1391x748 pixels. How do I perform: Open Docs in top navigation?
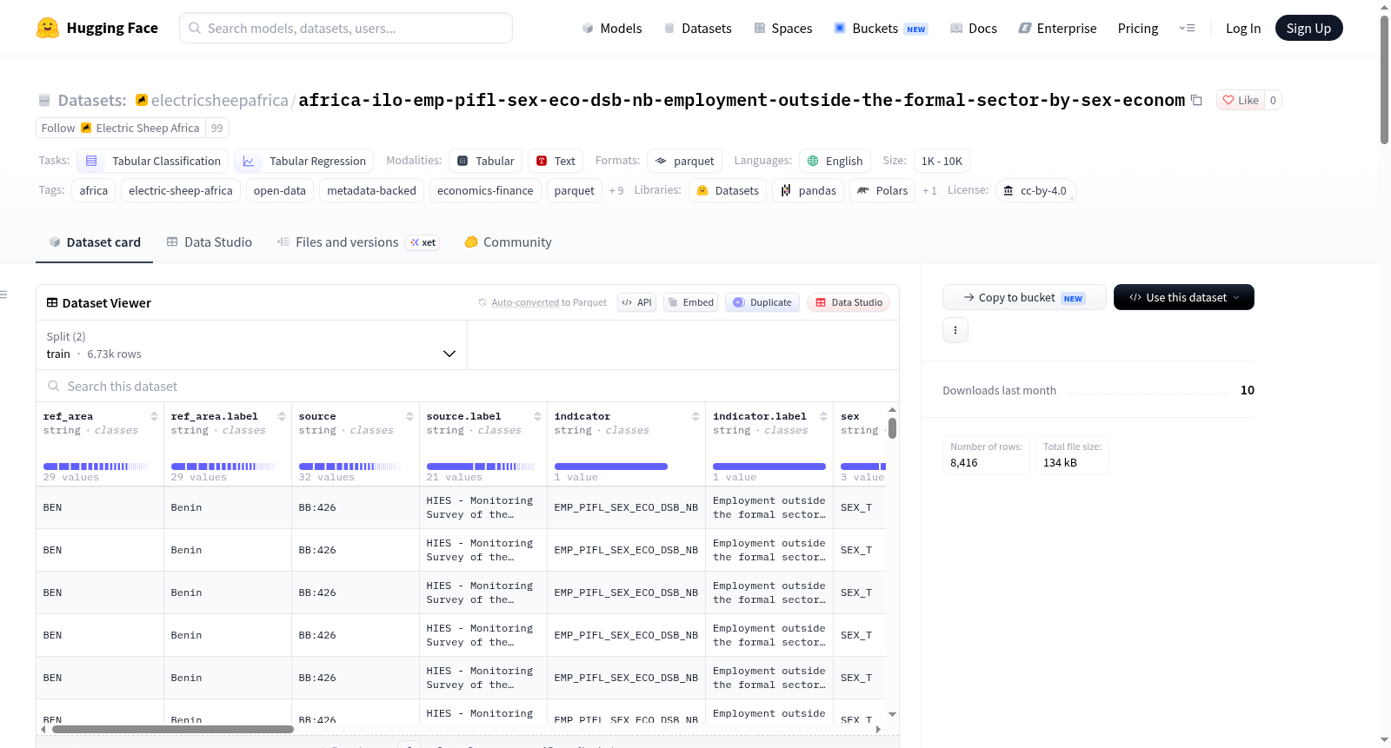coord(974,28)
